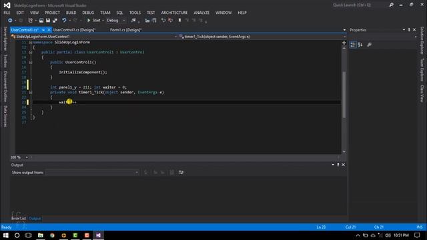Click the Quick Launch search field

[360, 5]
